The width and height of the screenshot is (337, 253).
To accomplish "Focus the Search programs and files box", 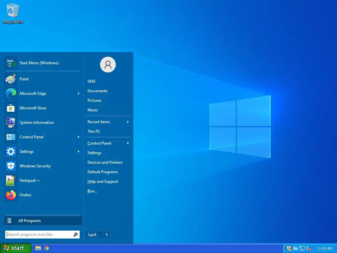I will point(42,235).
